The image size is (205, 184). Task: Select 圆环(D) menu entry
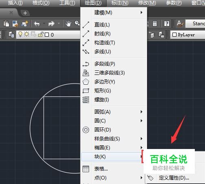click(x=114, y=130)
